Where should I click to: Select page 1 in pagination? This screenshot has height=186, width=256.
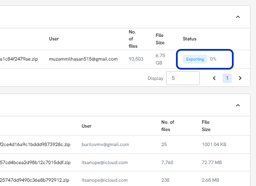pos(227,78)
